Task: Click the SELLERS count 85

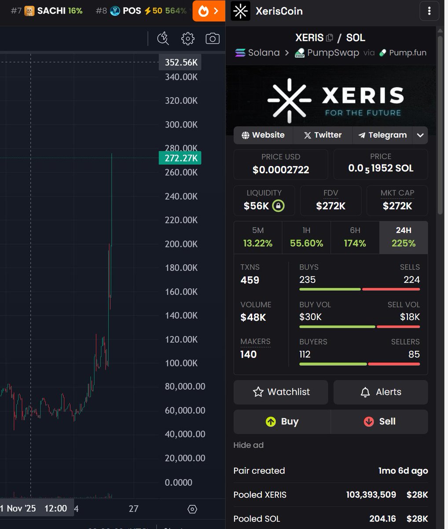Action: tap(414, 354)
